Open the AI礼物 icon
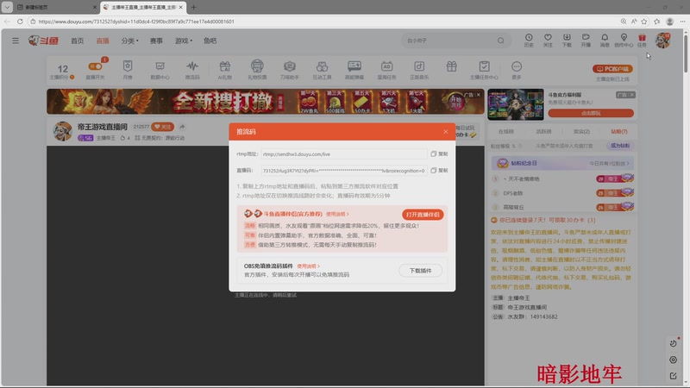This screenshot has height=388, width=690. point(225,70)
